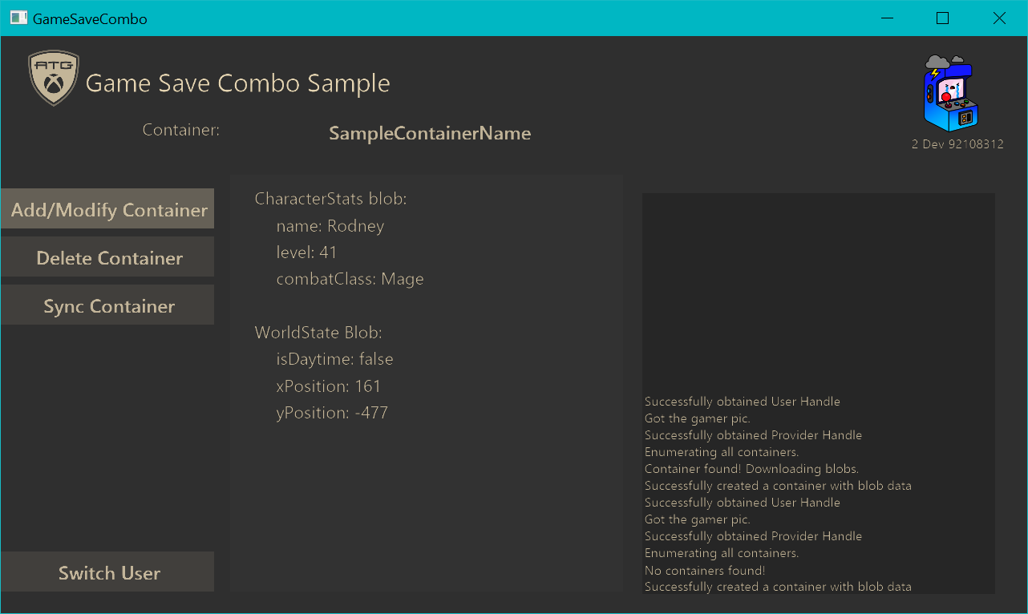This screenshot has height=614, width=1028.
Task: Select the 'isDaytime: false' line
Action: click(335, 359)
